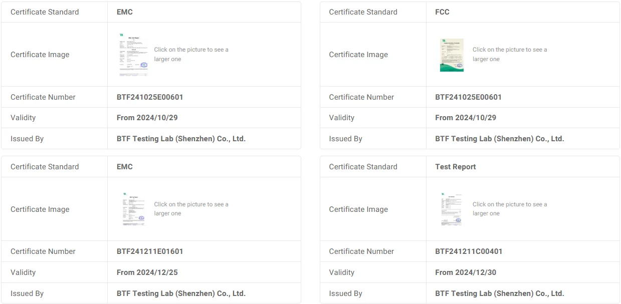Image resolution: width=621 pixels, height=304 pixels.
Task: Open the Test Report certificate image thumbnail
Action: point(452,209)
